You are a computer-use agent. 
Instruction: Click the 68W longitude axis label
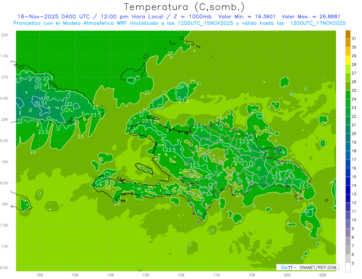322,275
